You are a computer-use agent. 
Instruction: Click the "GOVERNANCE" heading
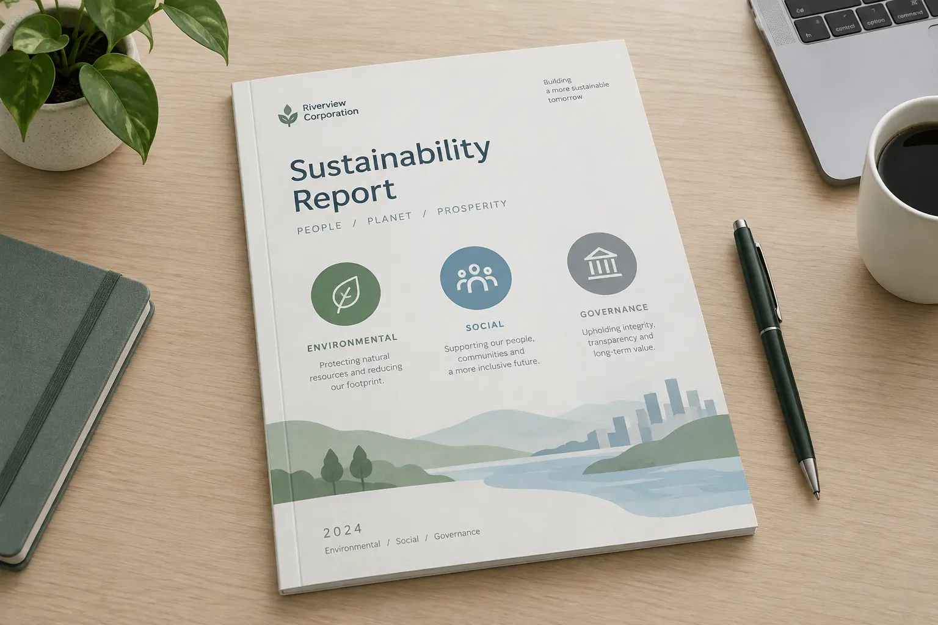click(x=614, y=311)
